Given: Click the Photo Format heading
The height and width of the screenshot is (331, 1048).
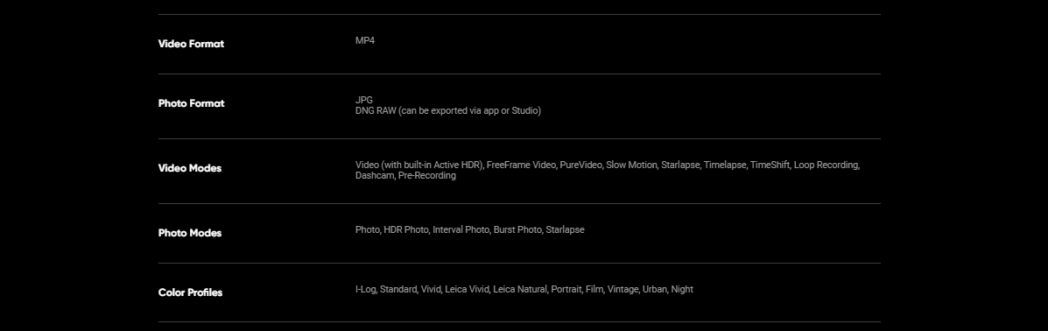Looking at the screenshot, I should [x=191, y=103].
